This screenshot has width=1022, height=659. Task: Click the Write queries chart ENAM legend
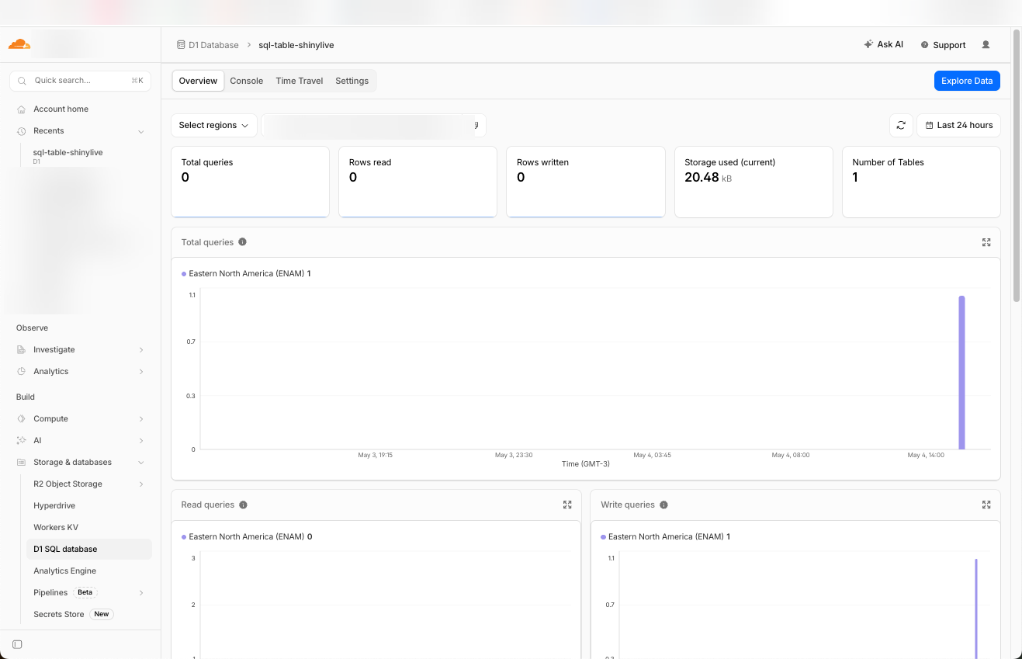pos(666,536)
